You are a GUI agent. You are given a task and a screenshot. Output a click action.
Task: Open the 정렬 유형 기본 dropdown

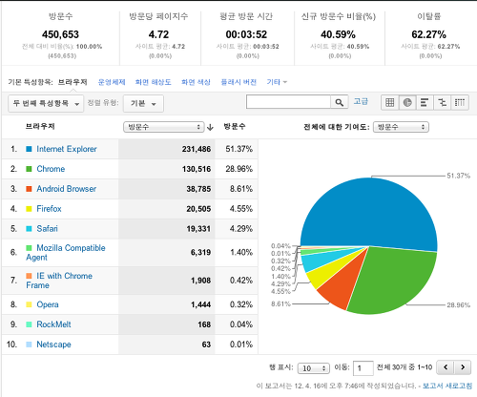pyautogui.click(x=143, y=103)
